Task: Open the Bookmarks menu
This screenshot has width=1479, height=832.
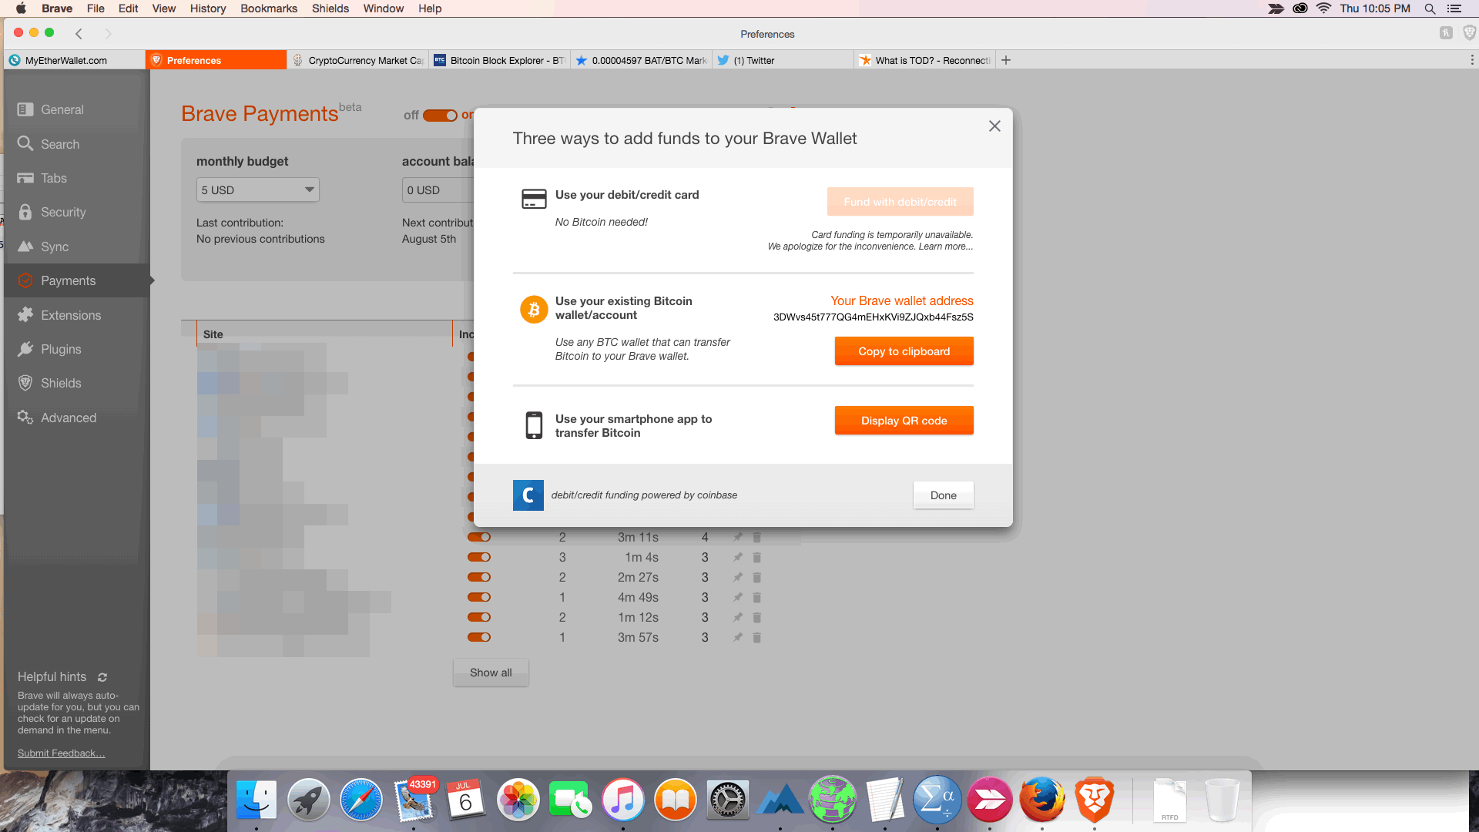Action: click(269, 8)
